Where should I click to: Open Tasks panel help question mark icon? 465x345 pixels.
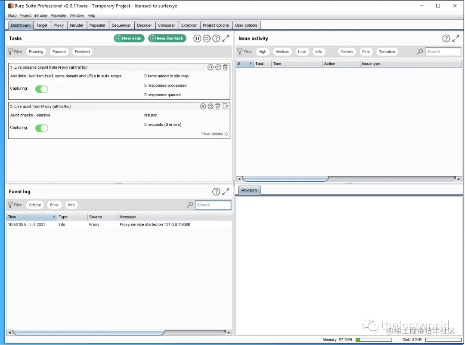[216, 39]
